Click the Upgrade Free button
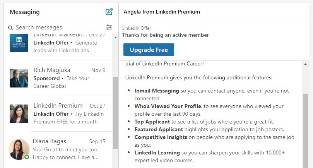Screen dimensions: 313x168 pyautogui.click(x=149, y=50)
